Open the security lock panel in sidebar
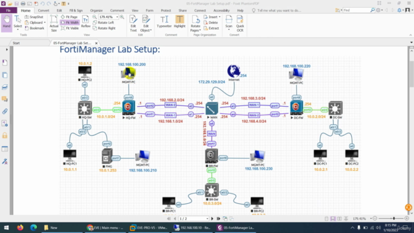This screenshot has width=414, height=233. (x=5, y=135)
